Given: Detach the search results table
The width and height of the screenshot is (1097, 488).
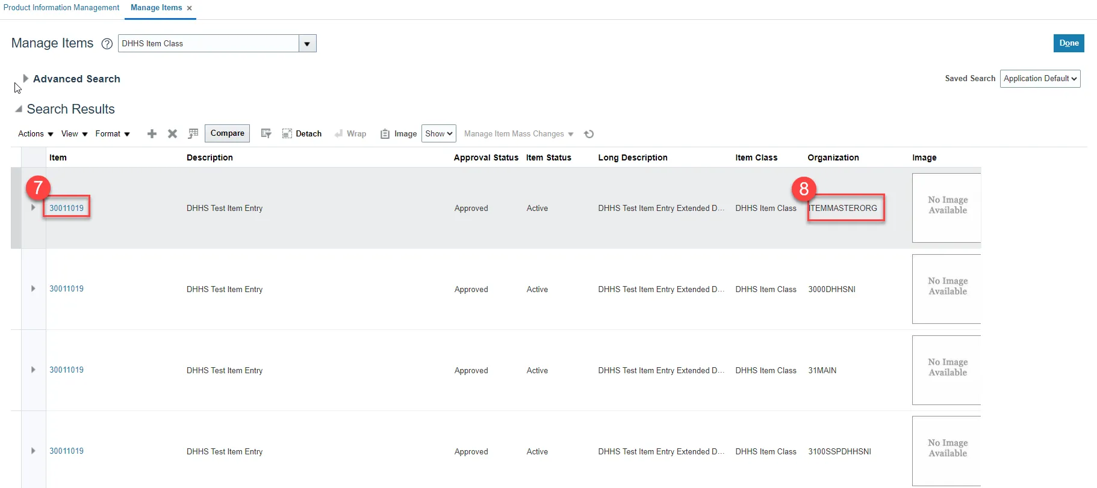Looking at the screenshot, I should (x=302, y=133).
